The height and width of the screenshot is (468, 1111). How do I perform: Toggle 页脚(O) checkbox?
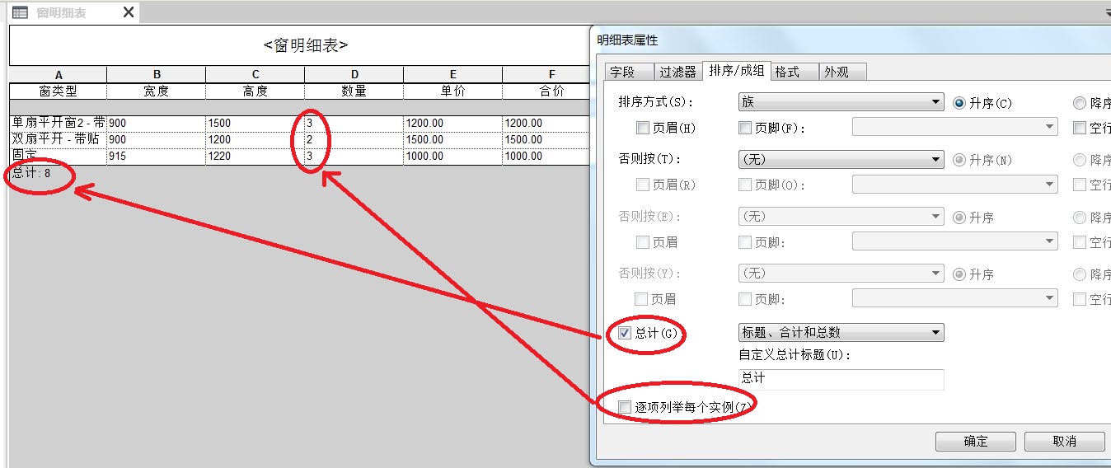[745, 185]
